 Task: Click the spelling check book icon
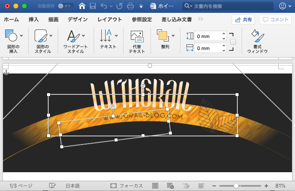coord(53,186)
